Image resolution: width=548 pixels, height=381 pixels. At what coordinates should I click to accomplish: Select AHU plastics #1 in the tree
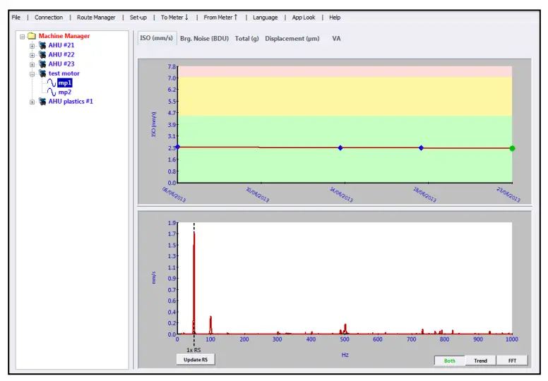click(x=71, y=102)
